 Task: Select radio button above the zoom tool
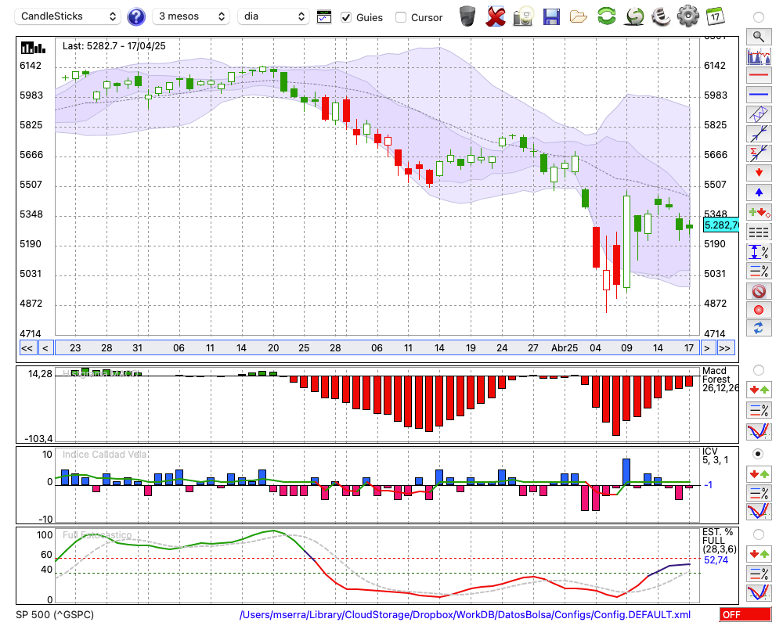pos(759,17)
